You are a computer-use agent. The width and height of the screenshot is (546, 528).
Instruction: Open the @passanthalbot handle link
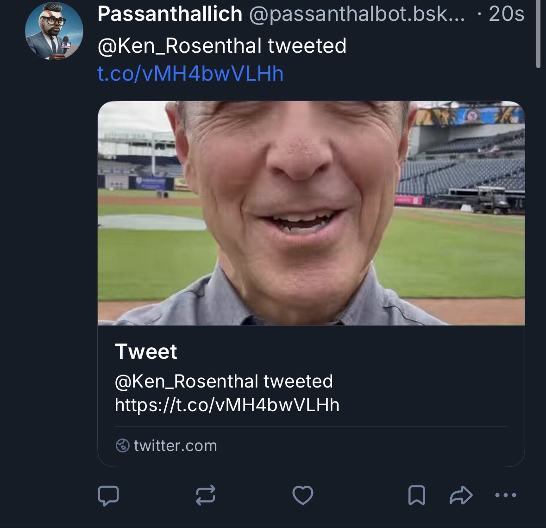pyautogui.click(x=357, y=14)
